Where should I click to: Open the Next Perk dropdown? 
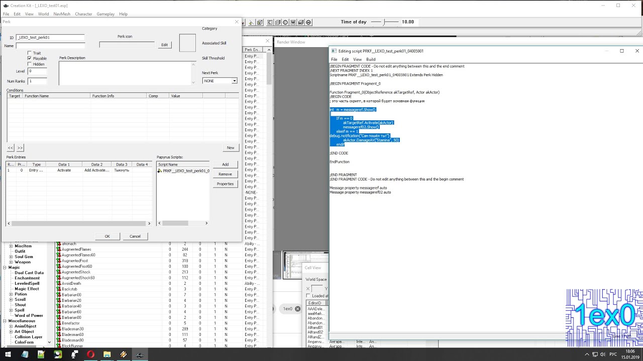coord(234,81)
